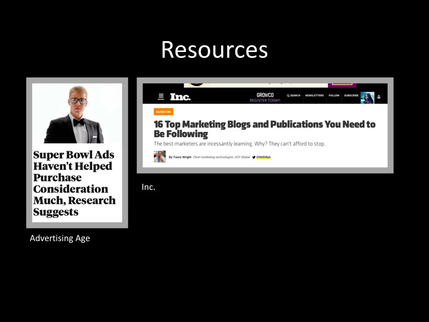Viewport: 429px width, 322px height.
Task: Open the hamburger MENU icon on Inc. header
Action: coord(161,97)
